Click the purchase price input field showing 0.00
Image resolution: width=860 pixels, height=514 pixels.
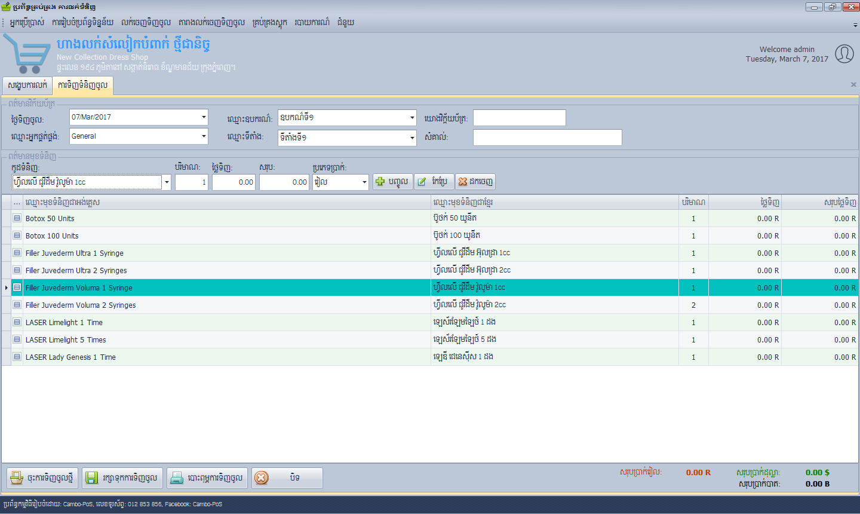(234, 182)
